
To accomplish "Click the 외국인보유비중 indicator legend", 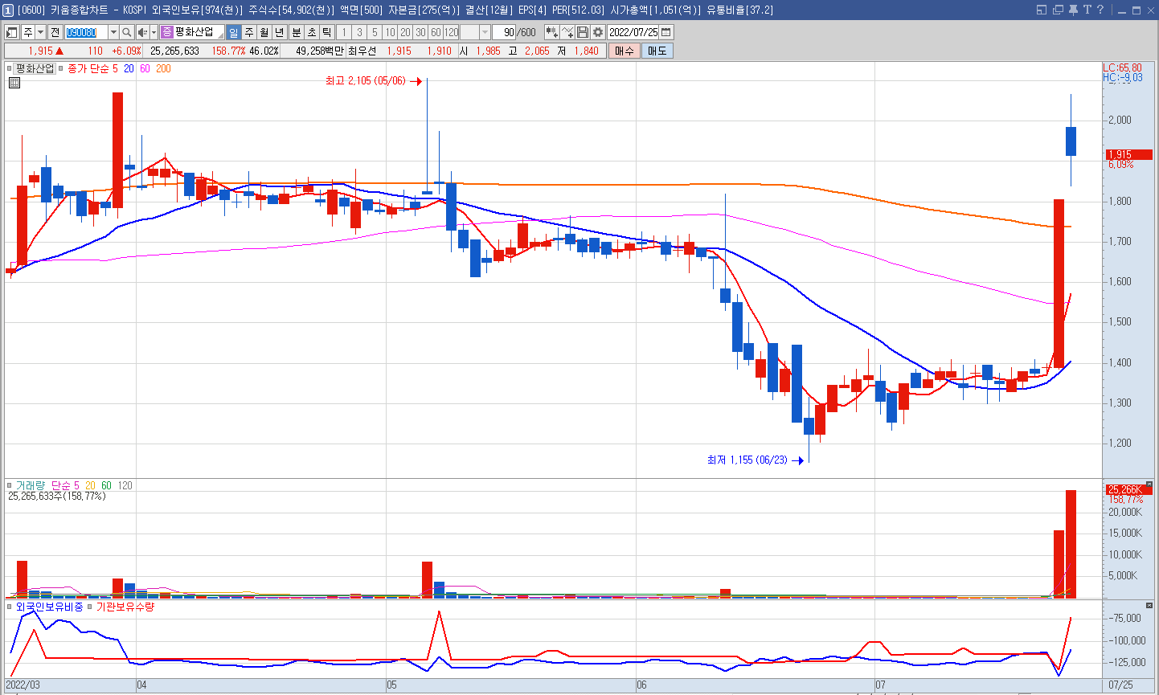I will pos(49,607).
